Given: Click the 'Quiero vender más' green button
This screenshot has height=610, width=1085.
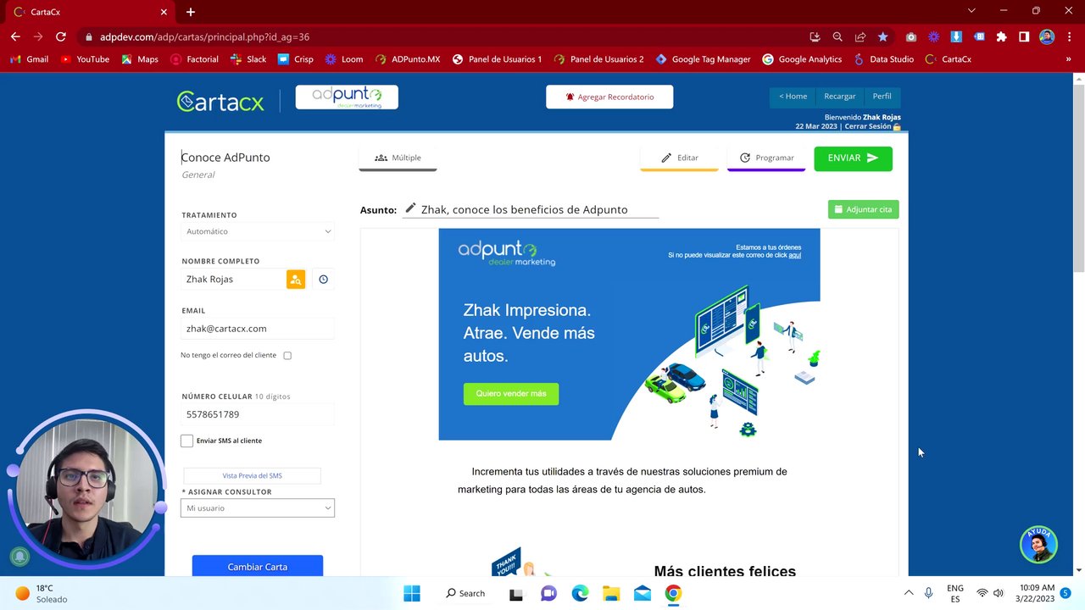Looking at the screenshot, I should (x=511, y=394).
